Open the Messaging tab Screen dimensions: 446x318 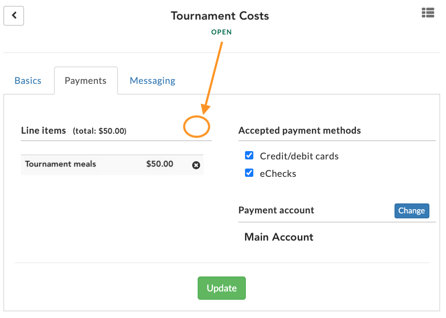tap(152, 81)
